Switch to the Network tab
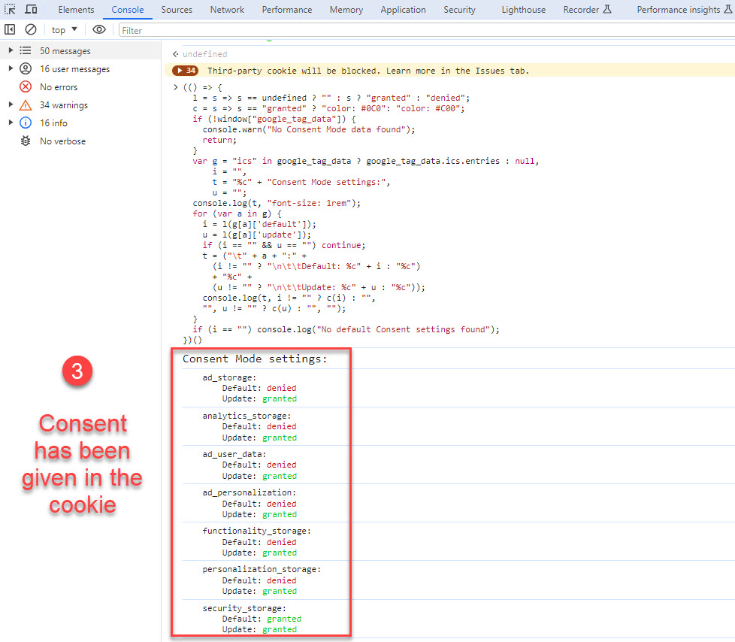The image size is (735, 642). pos(227,10)
